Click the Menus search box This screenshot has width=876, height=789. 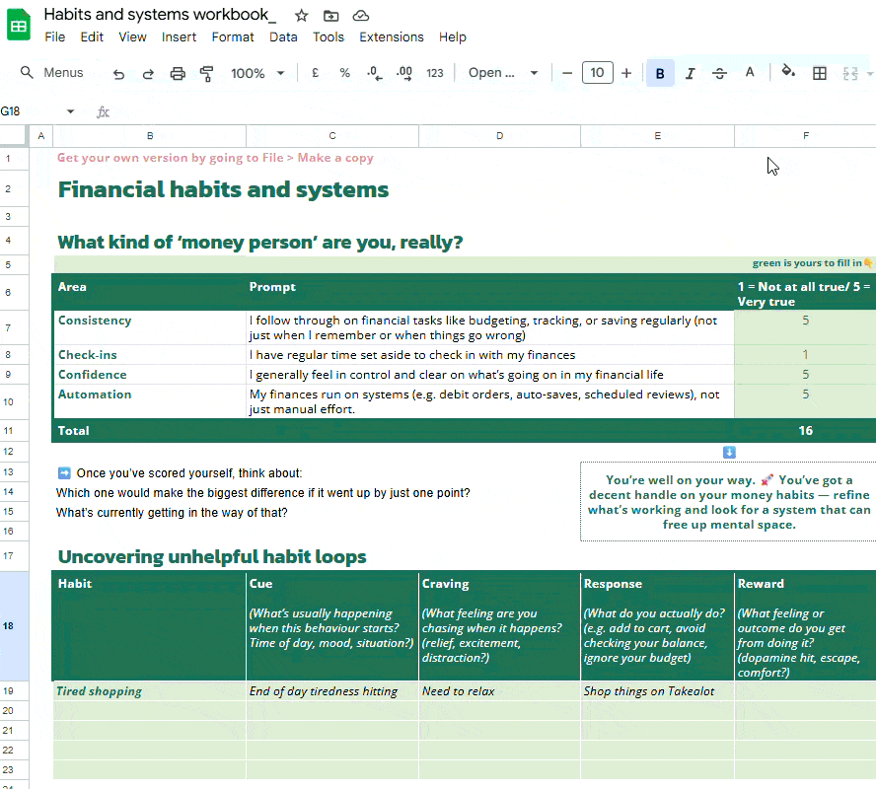pyautogui.click(x=51, y=73)
